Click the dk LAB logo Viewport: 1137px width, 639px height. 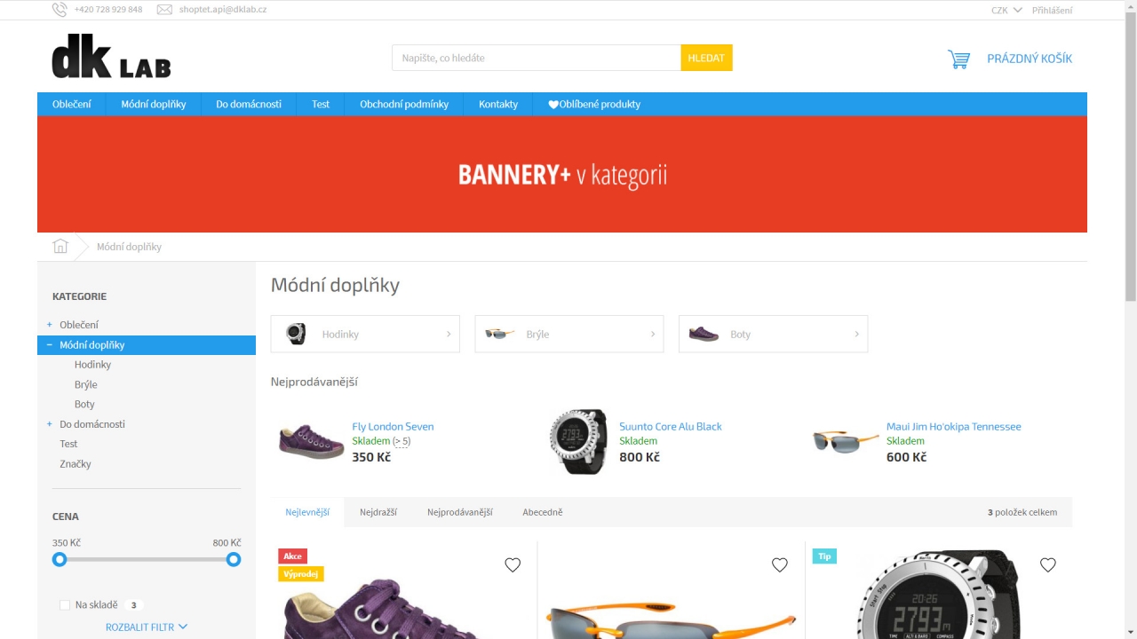111,57
